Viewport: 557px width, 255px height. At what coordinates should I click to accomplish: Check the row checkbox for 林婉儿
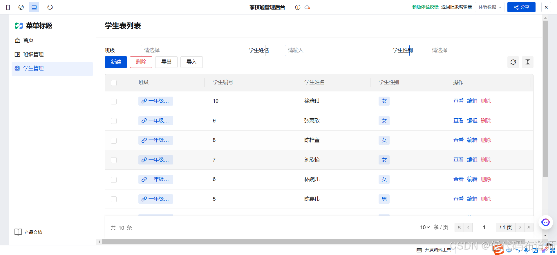click(114, 180)
